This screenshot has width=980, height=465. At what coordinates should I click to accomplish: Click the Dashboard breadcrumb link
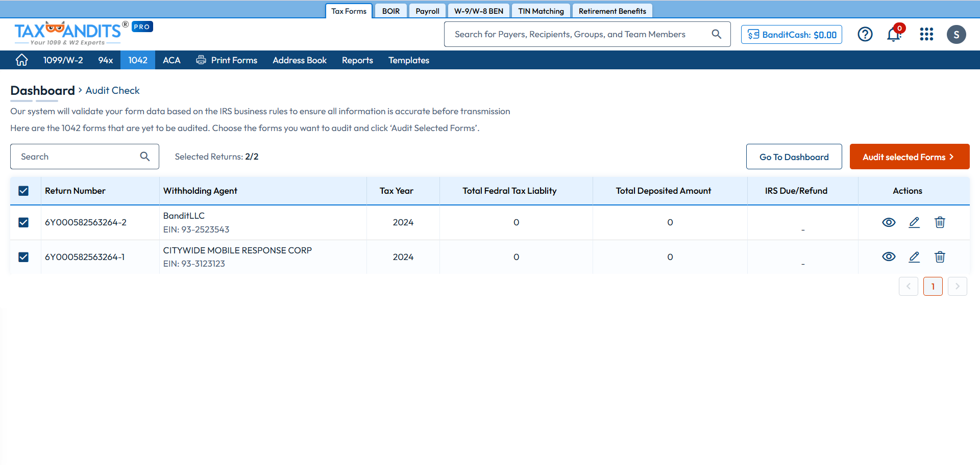pyautogui.click(x=42, y=90)
